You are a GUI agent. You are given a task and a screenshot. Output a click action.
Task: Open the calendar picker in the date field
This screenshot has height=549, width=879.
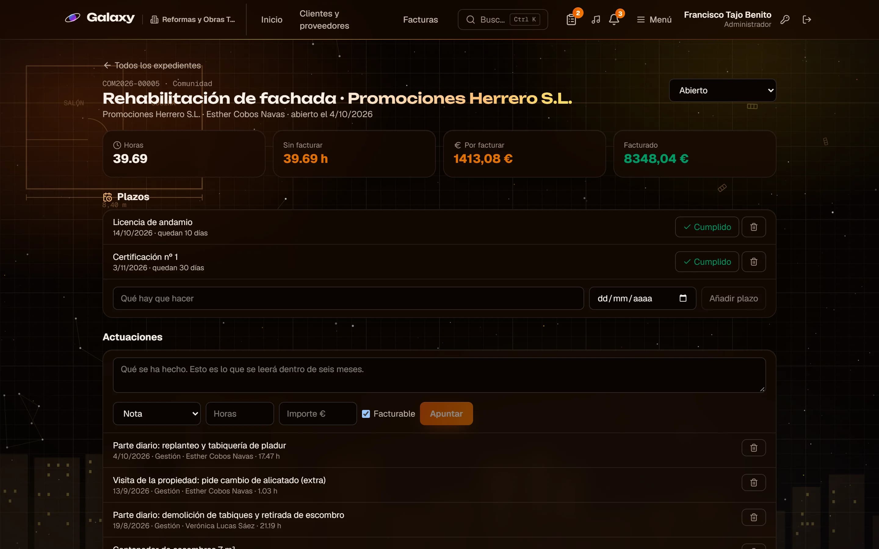pos(683,298)
